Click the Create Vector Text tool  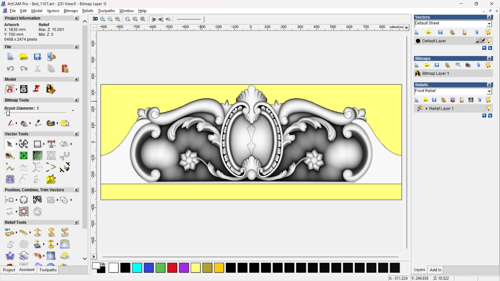[51, 144]
